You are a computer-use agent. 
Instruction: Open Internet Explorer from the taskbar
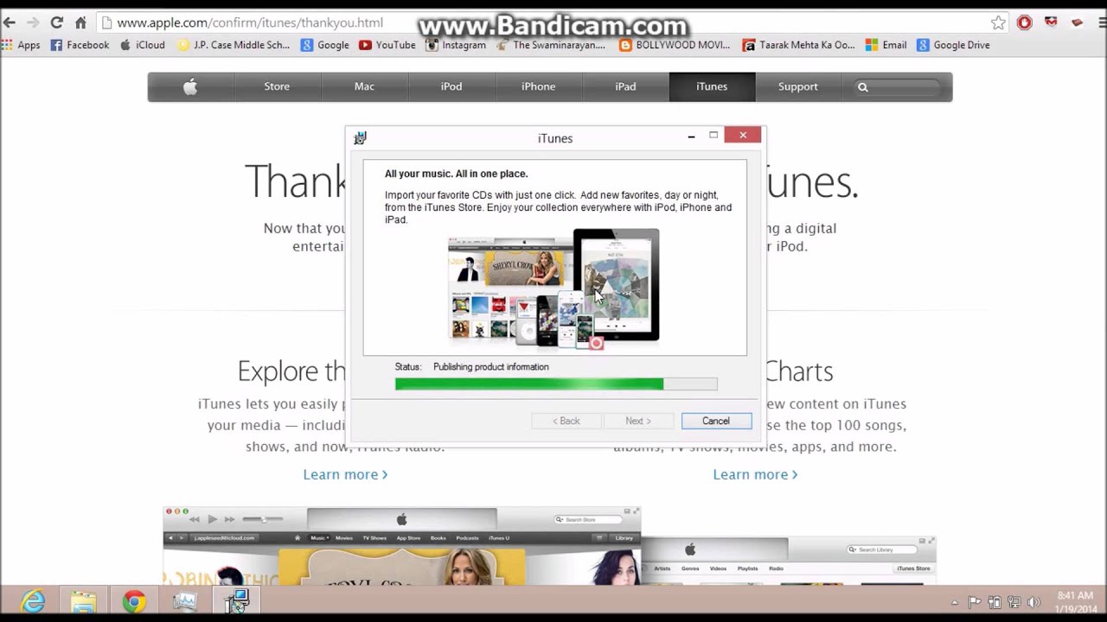pyautogui.click(x=33, y=601)
